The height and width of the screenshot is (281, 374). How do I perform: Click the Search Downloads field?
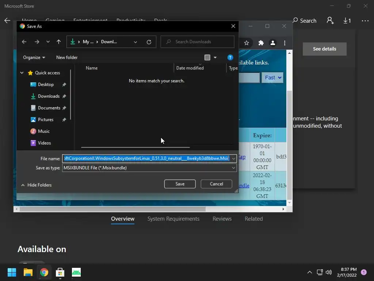(x=197, y=42)
